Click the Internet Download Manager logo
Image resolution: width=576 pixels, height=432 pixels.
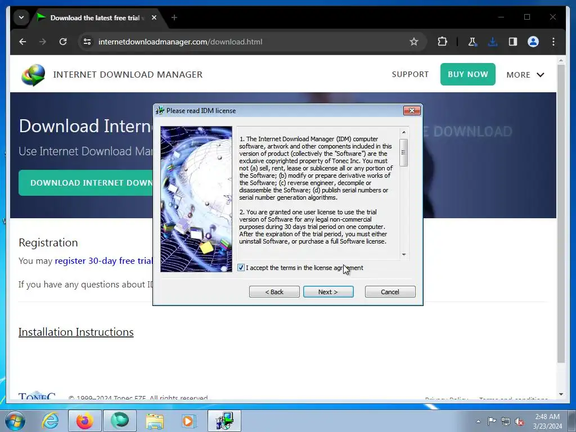[x=33, y=75]
